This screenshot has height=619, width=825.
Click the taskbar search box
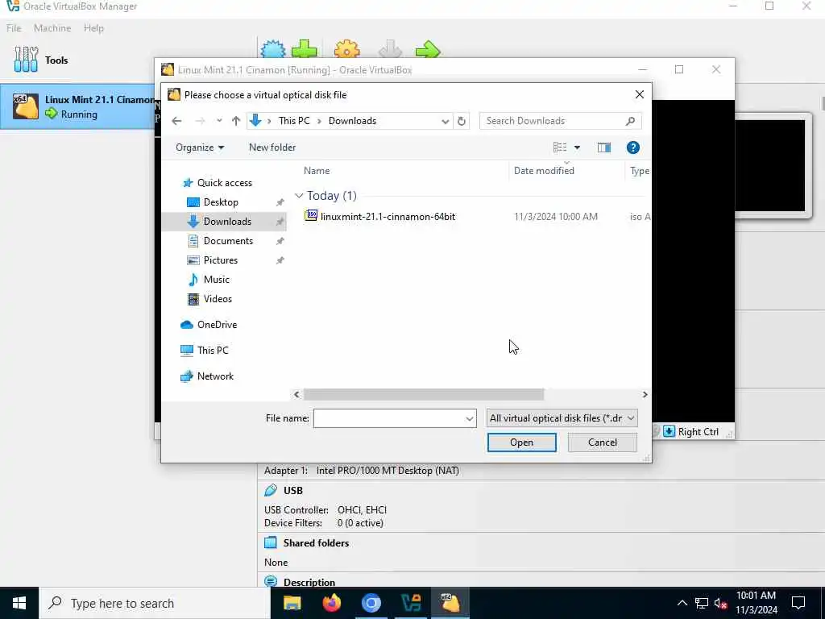pyautogui.click(x=154, y=603)
